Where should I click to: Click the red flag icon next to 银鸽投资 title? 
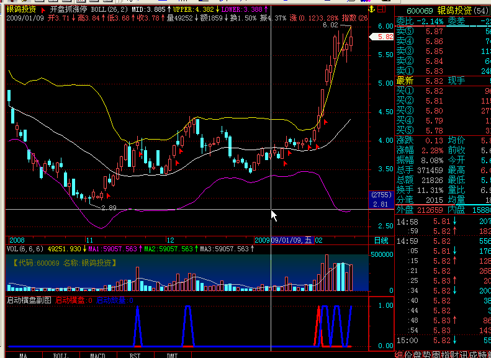coord(43,10)
